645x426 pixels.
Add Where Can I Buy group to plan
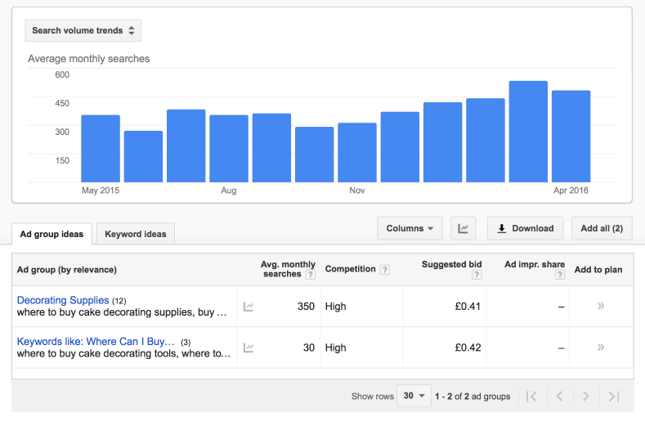click(601, 347)
